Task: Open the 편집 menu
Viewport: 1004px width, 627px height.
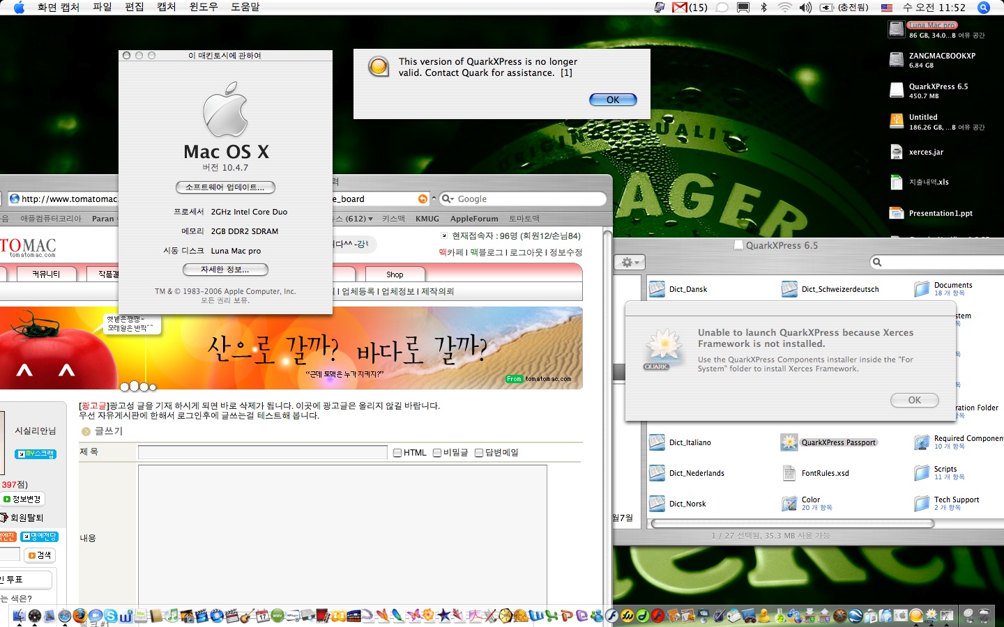Action: tap(134, 7)
